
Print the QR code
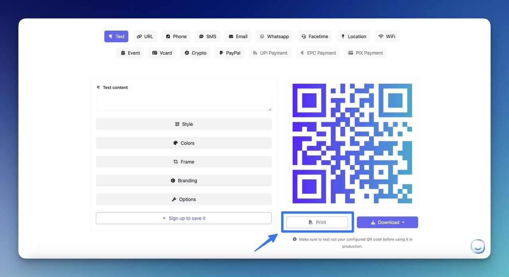coord(317,222)
